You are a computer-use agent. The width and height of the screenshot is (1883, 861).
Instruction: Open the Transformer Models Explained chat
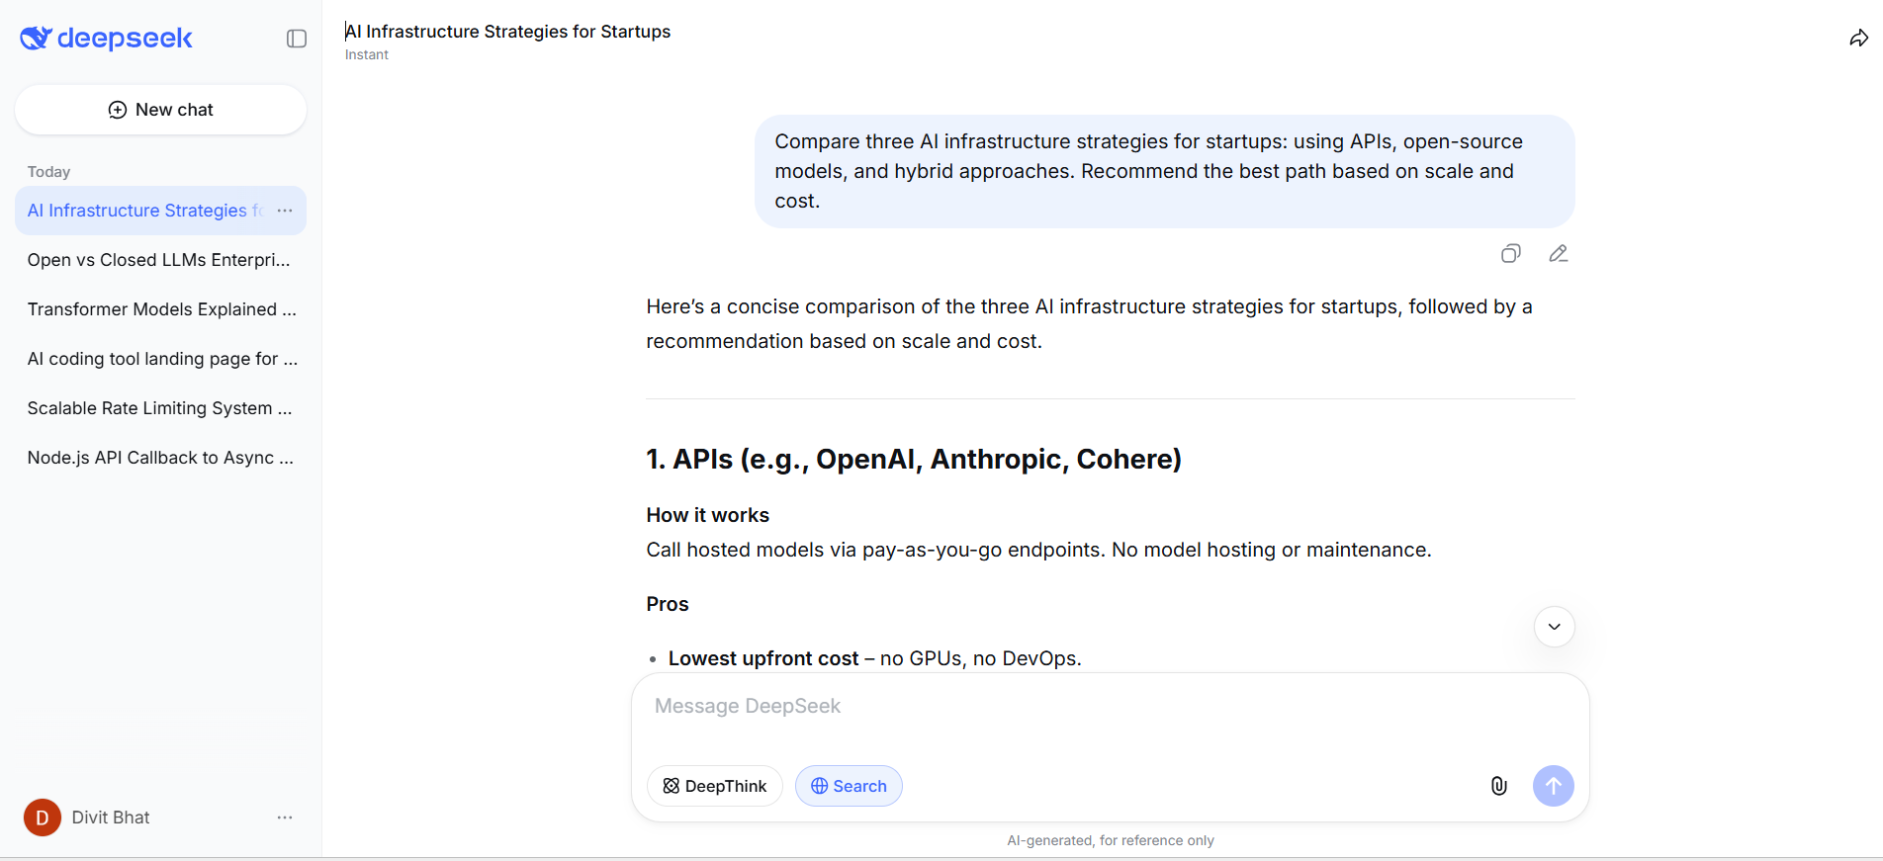click(x=160, y=309)
